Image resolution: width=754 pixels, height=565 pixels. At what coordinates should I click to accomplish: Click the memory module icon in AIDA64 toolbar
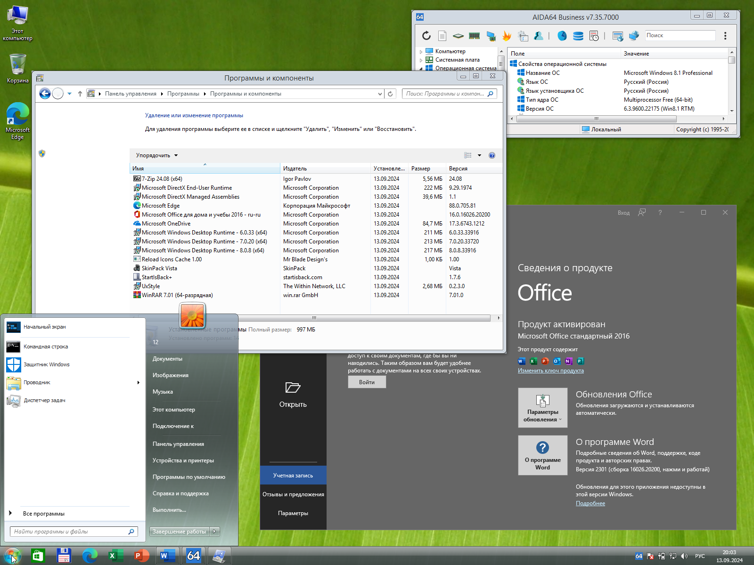point(475,36)
